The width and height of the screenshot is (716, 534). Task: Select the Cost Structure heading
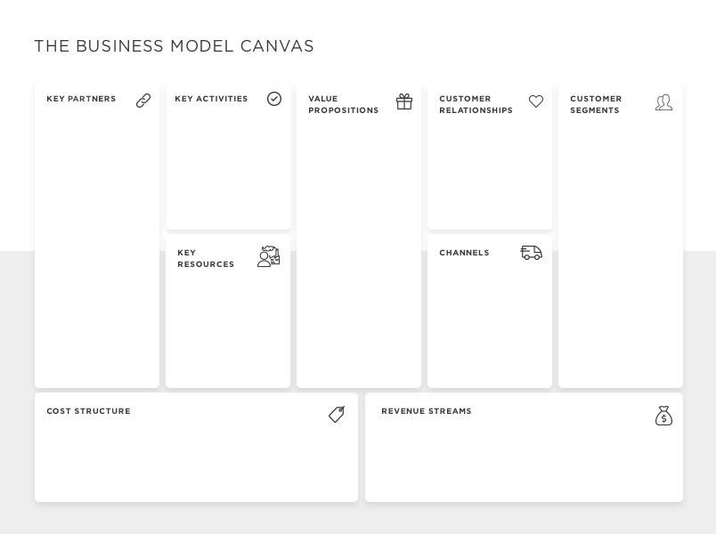coord(88,411)
